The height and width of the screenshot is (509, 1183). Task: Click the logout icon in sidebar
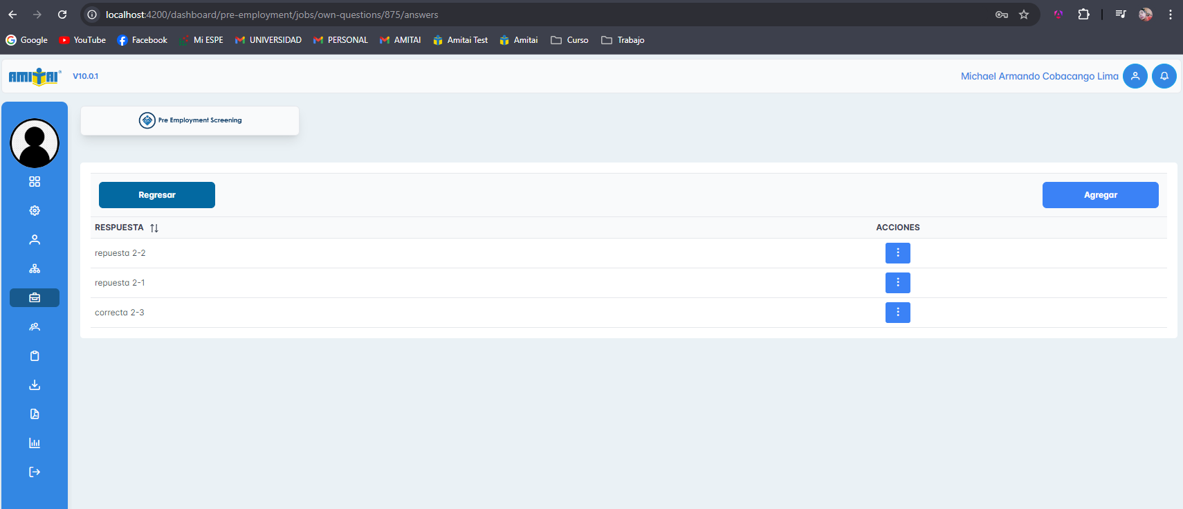(x=35, y=472)
